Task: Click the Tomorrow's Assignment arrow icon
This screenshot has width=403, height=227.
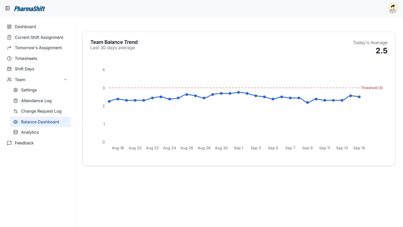Action: click(x=9, y=48)
